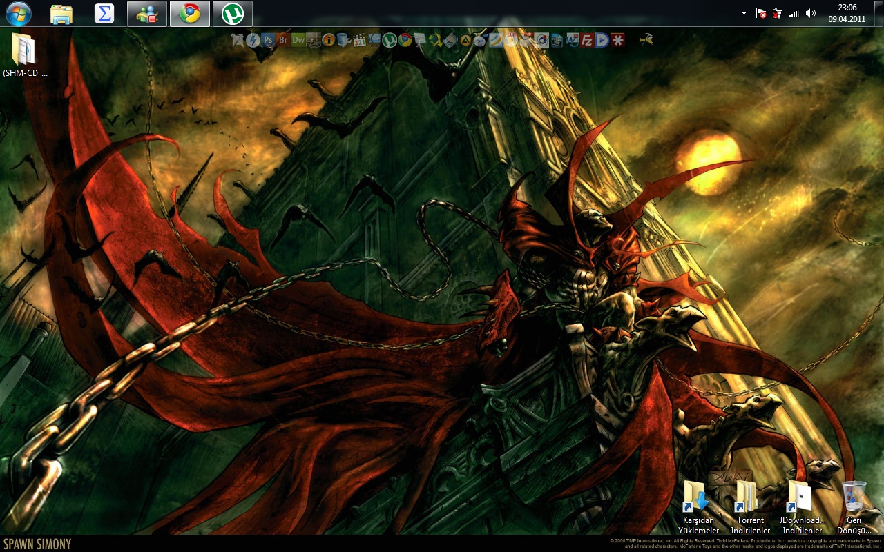Open the wireless network signal icon
Image resolution: width=884 pixels, height=552 pixels.
click(x=794, y=14)
